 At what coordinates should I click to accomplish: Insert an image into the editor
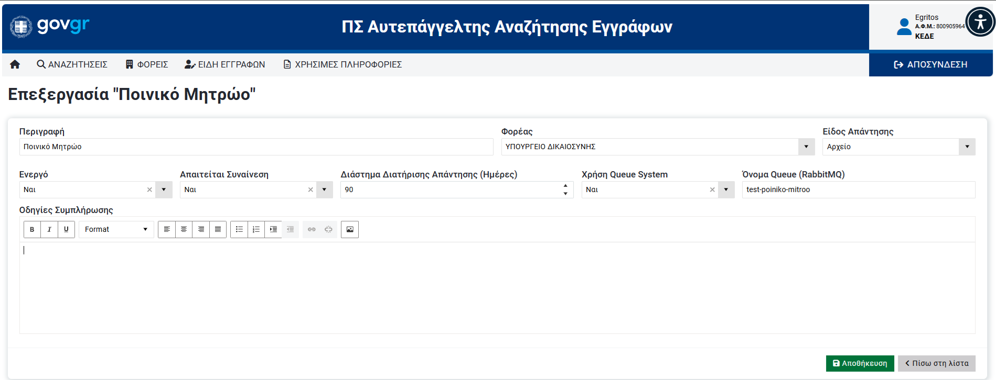(350, 229)
